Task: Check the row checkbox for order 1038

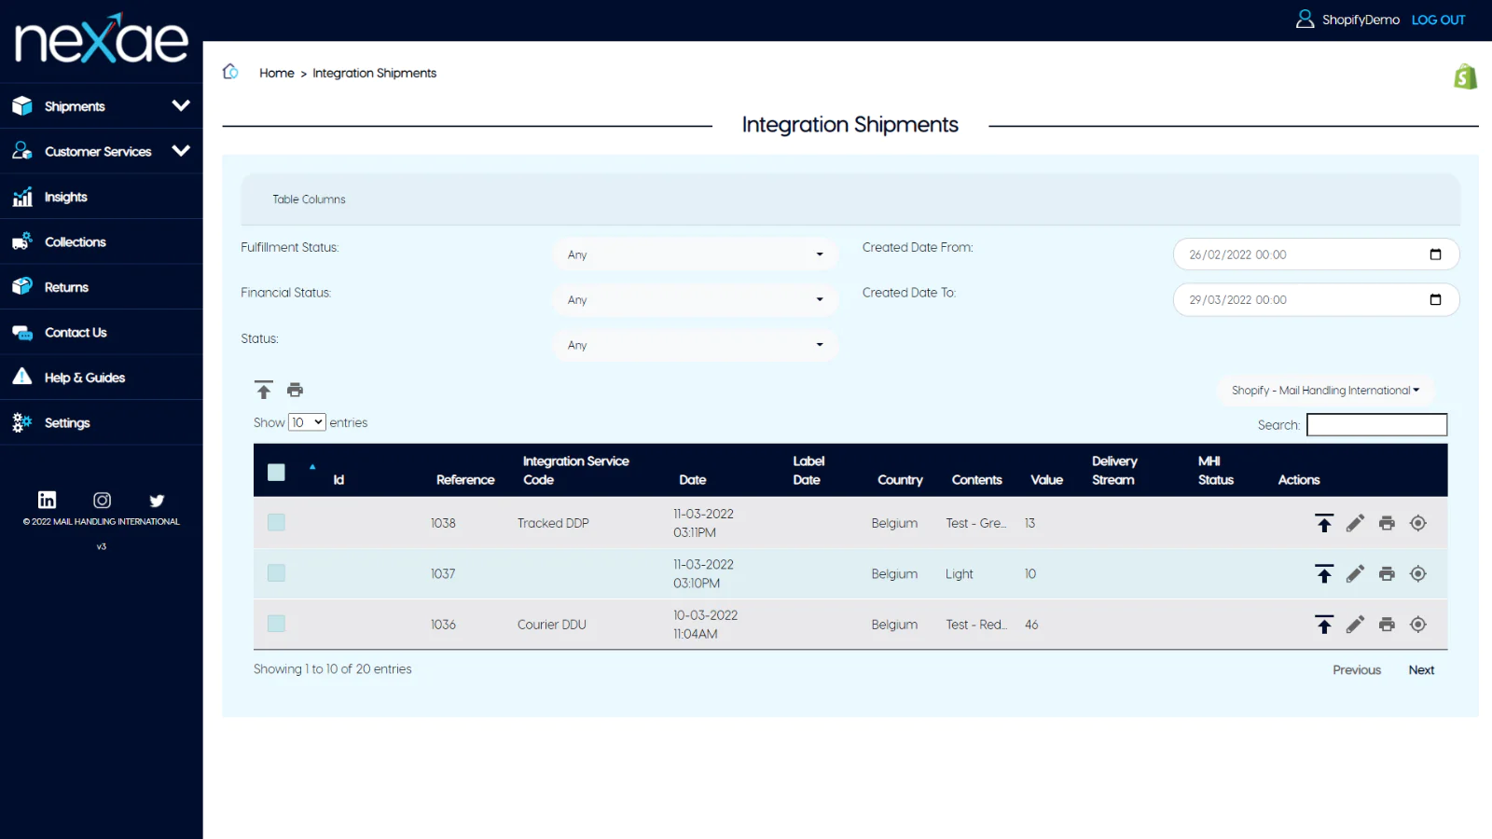Action: [x=276, y=522]
